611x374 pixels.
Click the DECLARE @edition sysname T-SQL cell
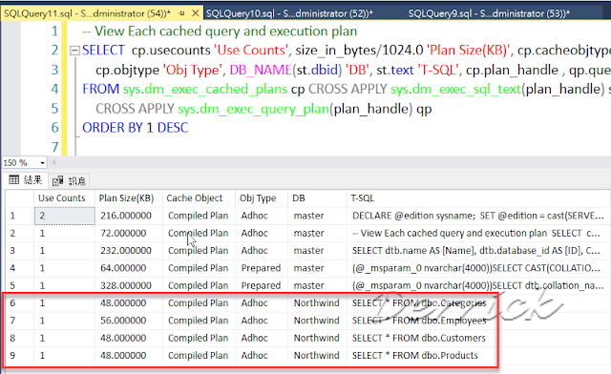tap(478, 216)
